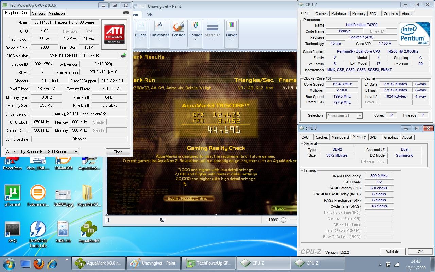Click the ATI Radeon Graphics logo
This screenshot has height=272, width=435.
point(114,34)
